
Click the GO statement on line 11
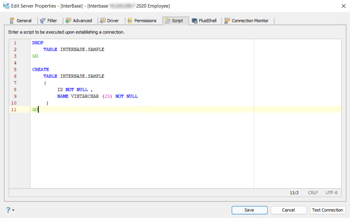[x=35, y=110]
